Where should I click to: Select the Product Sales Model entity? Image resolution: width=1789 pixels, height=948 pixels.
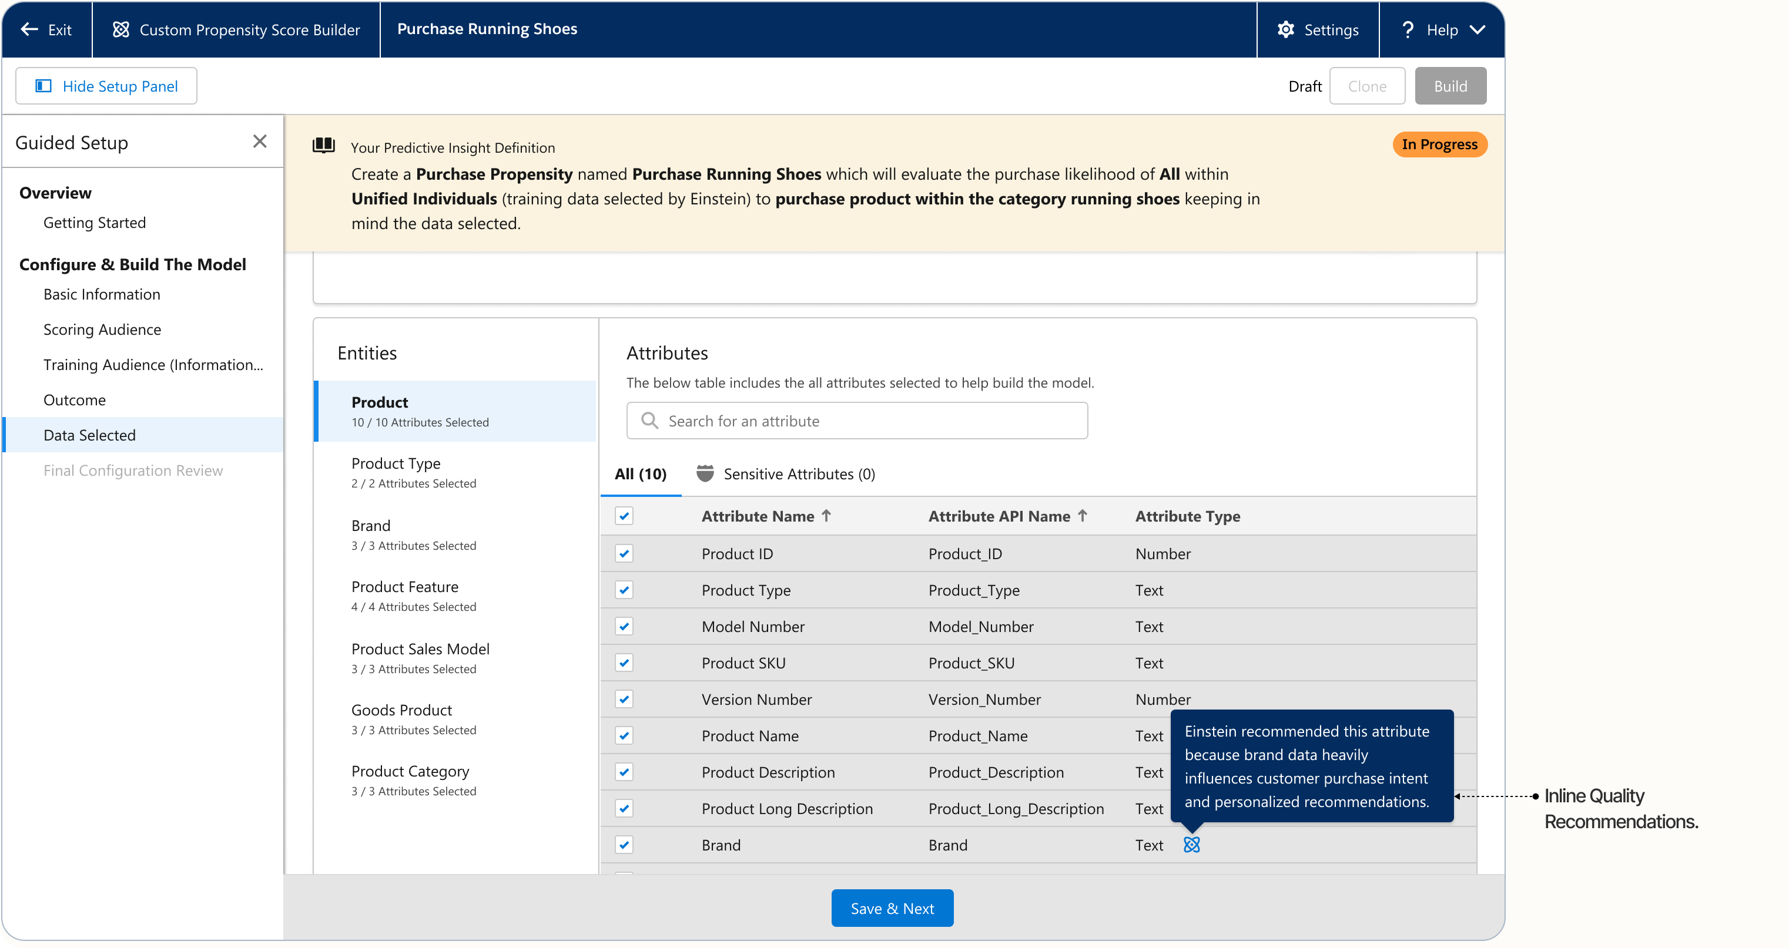[455, 658]
